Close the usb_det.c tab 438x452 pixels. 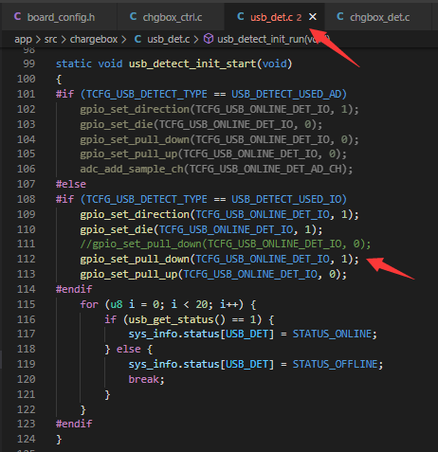tap(313, 17)
